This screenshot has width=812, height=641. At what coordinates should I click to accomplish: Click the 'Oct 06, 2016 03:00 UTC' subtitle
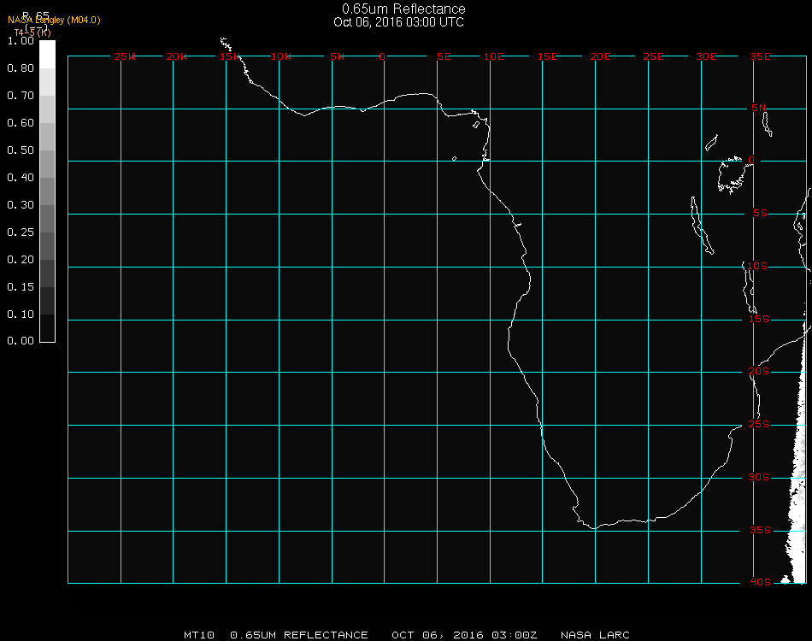pyautogui.click(x=399, y=22)
